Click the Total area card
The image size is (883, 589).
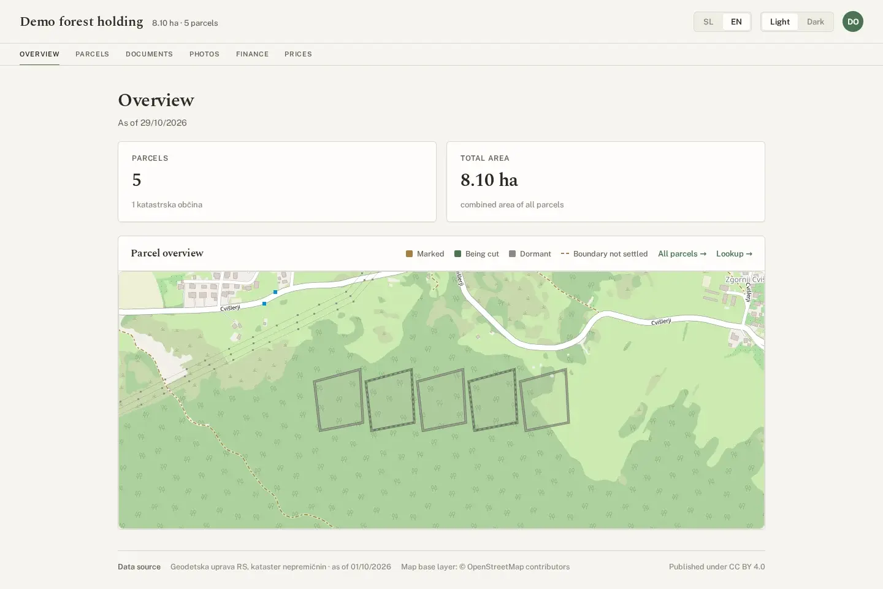(606, 182)
